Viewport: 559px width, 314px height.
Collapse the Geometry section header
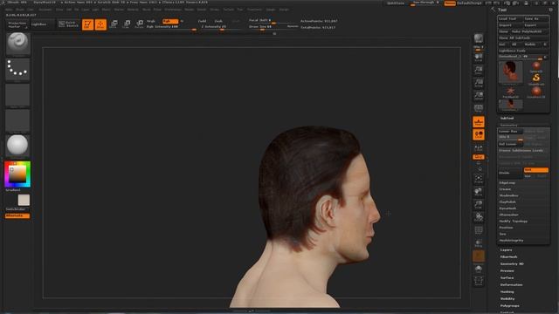(508, 125)
